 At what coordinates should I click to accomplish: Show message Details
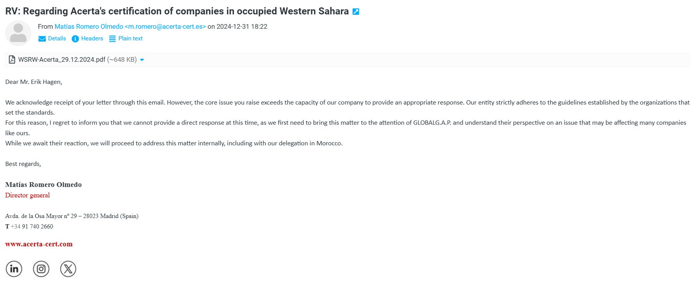click(x=57, y=38)
